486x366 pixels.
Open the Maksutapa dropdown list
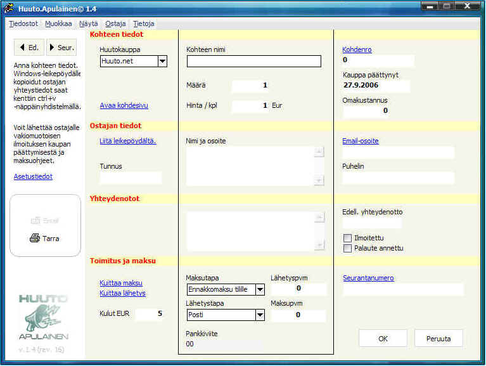click(259, 290)
